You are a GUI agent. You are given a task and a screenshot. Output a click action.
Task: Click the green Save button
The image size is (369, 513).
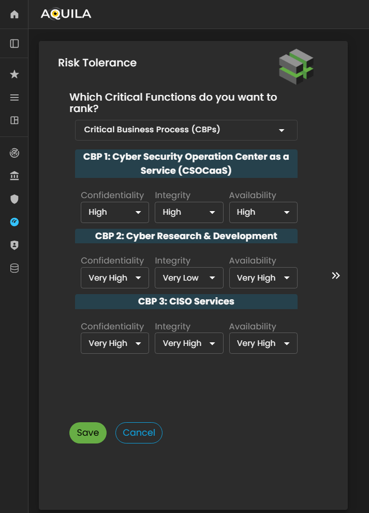(x=88, y=433)
